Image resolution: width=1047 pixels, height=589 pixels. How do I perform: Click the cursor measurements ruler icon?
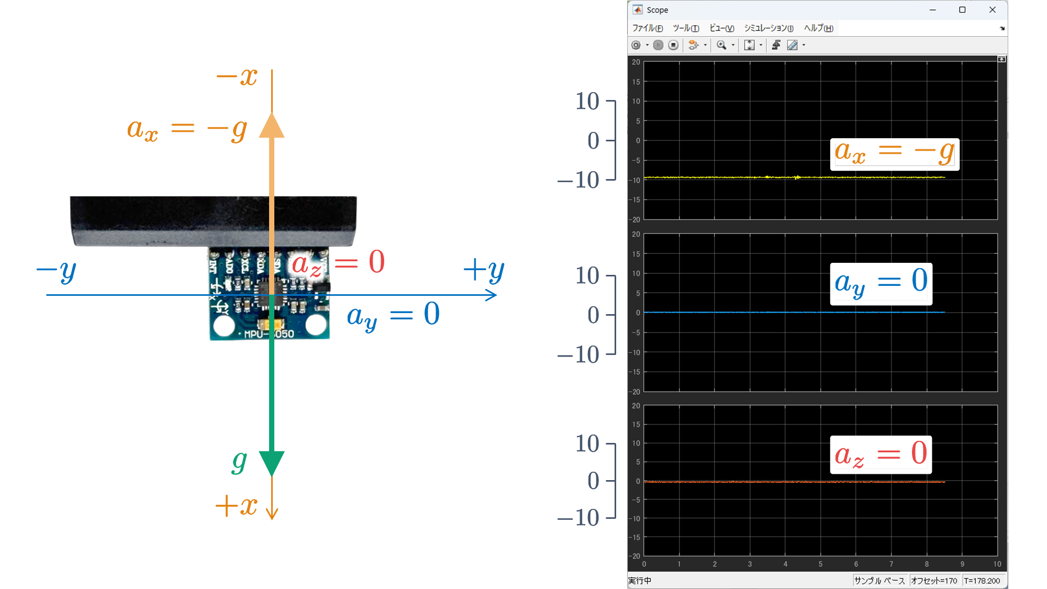point(793,46)
